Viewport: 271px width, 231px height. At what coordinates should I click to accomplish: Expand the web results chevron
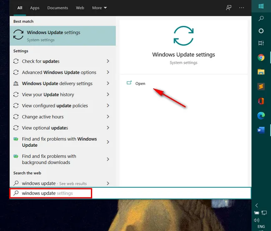(108, 183)
